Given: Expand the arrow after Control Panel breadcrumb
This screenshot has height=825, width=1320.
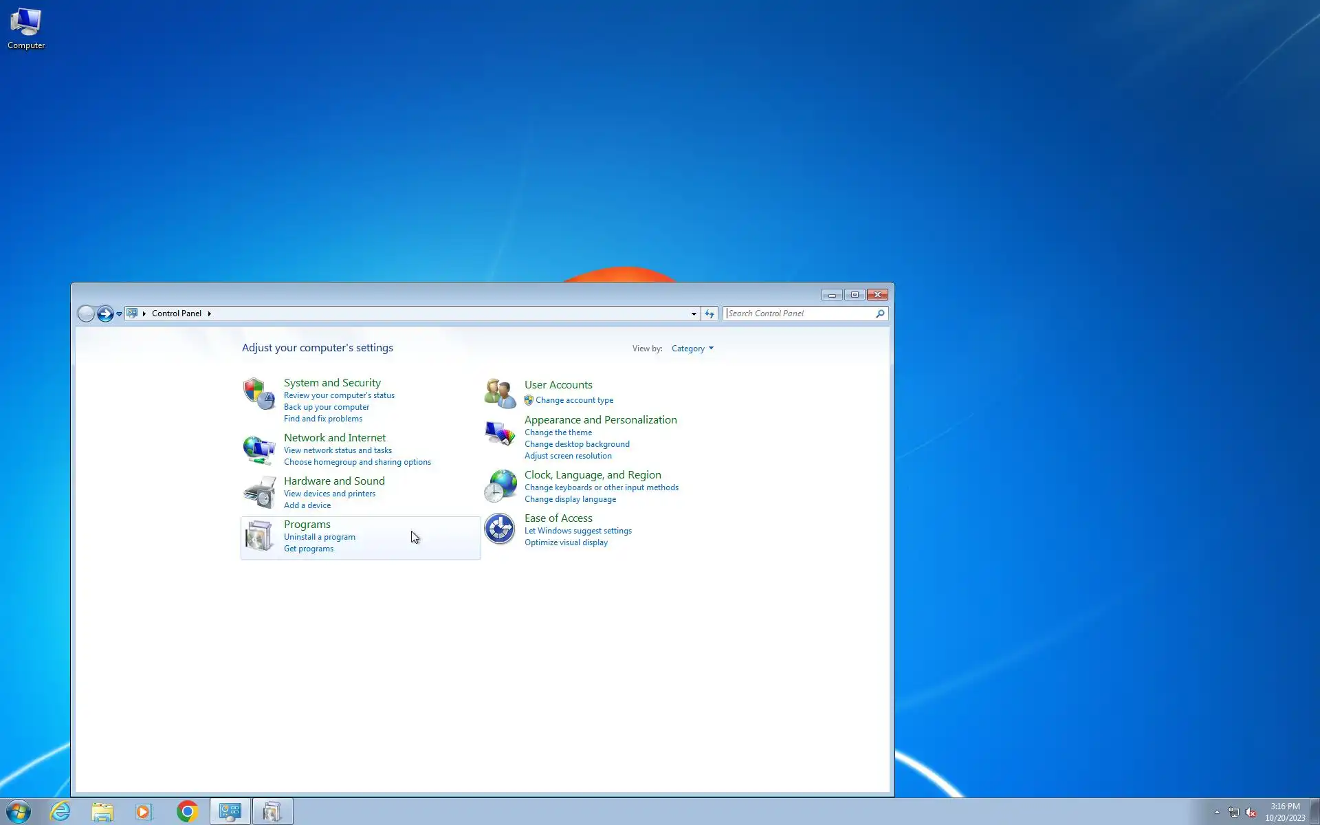Looking at the screenshot, I should [209, 313].
